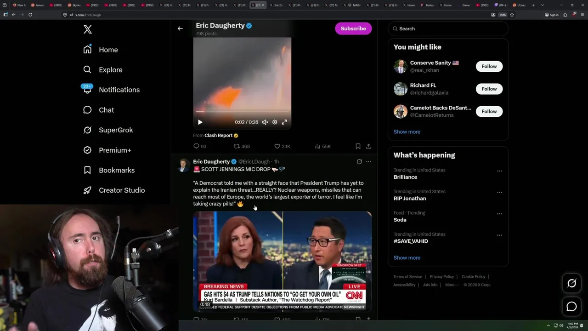
Task: Open more options on Scott Jennings post
Action: pos(368,162)
